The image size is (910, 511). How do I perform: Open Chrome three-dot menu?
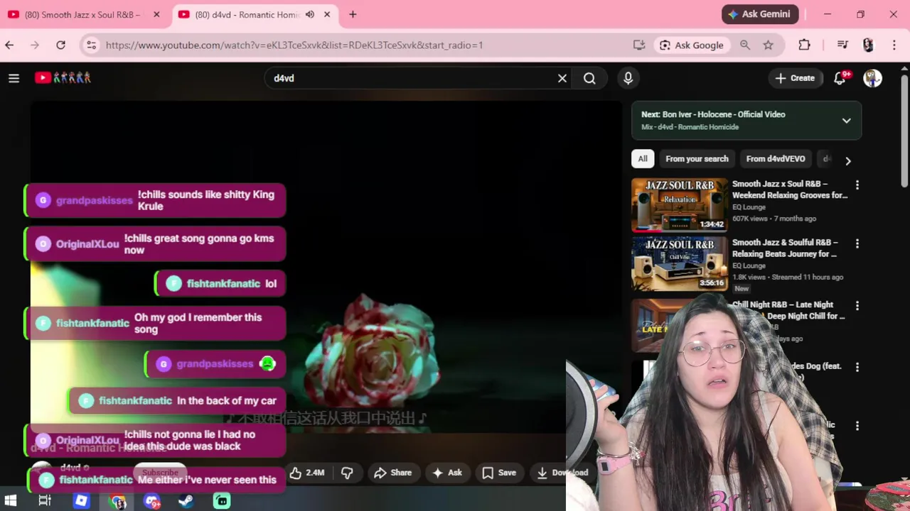[x=894, y=45]
